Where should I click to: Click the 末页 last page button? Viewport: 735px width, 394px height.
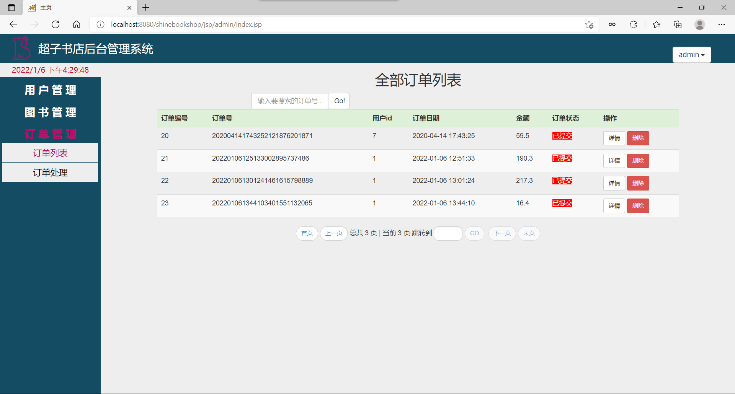coord(529,233)
